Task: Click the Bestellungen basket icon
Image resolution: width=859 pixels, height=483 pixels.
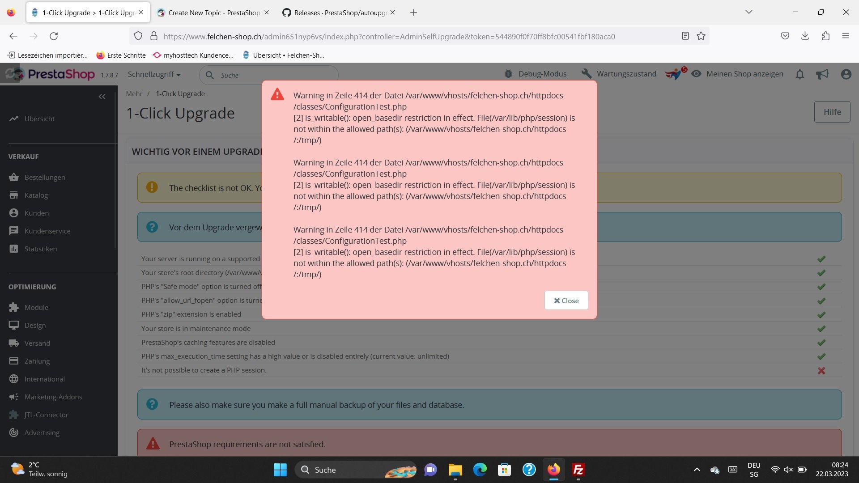Action: click(14, 177)
